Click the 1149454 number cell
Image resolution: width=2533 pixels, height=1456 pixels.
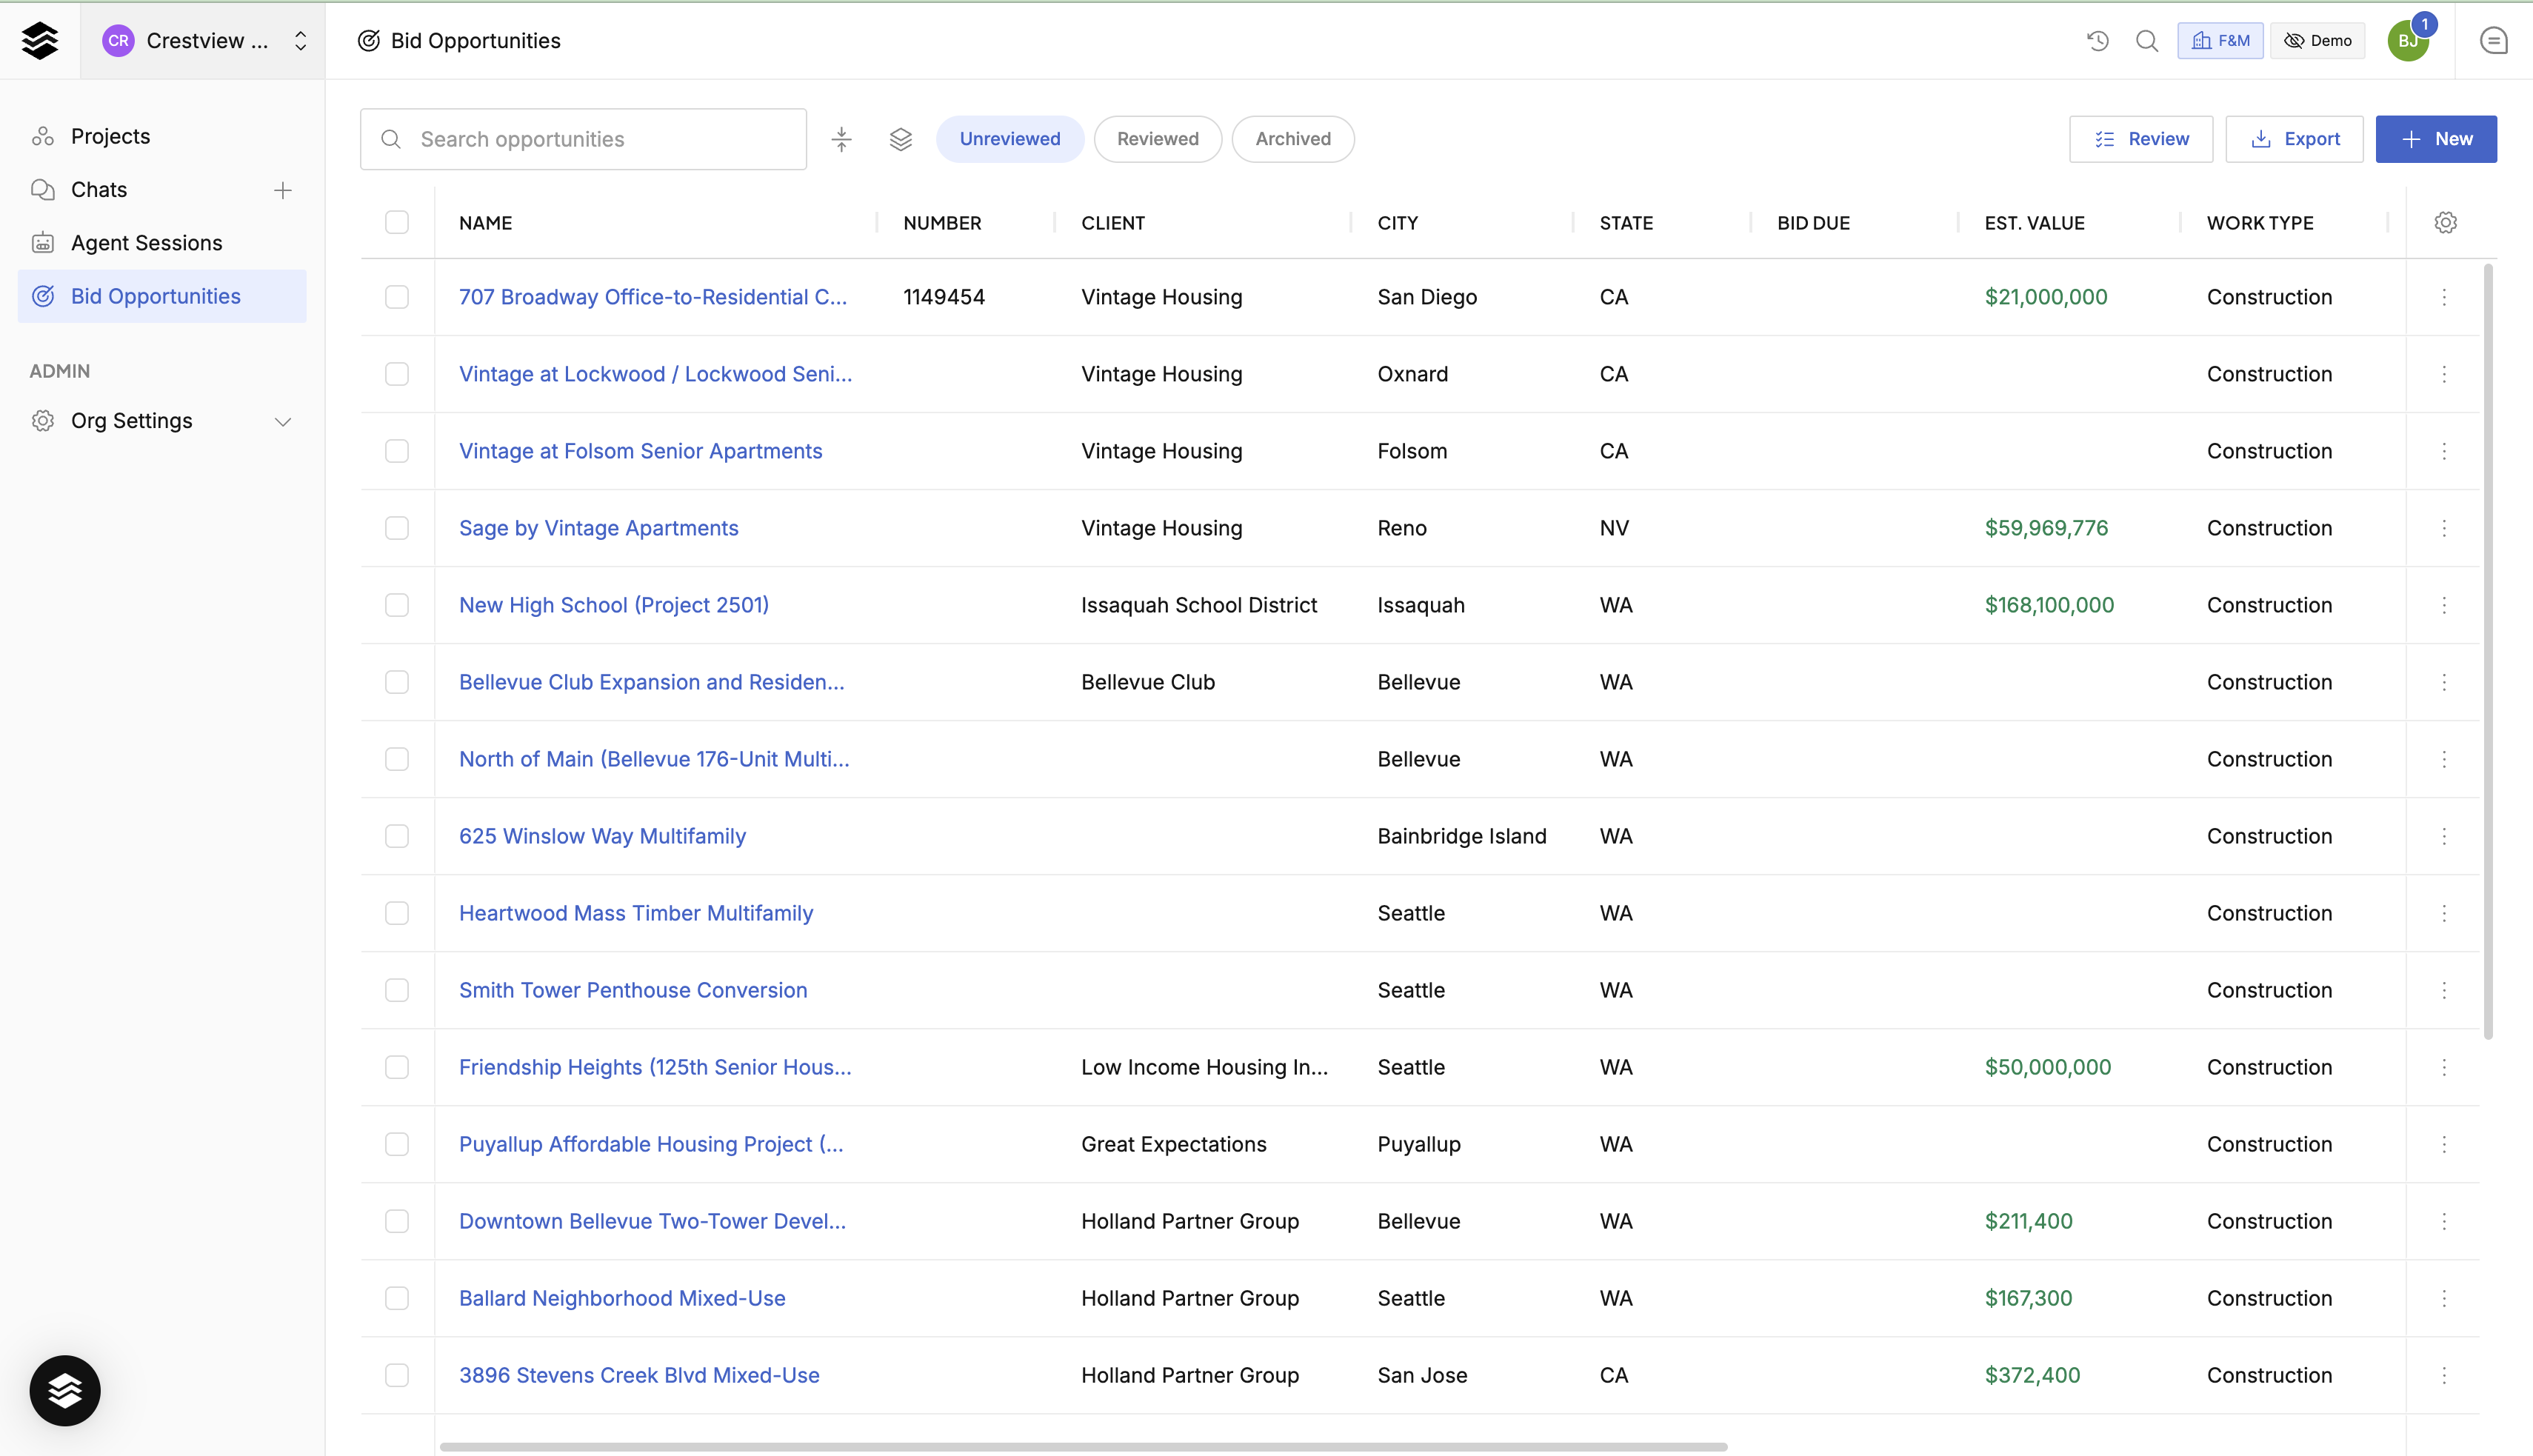pyautogui.click(x=944, y=297)
